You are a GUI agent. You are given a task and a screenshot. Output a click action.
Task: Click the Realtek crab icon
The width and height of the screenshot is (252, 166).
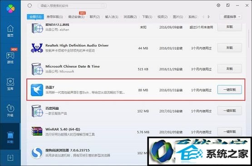coord(37,48)
